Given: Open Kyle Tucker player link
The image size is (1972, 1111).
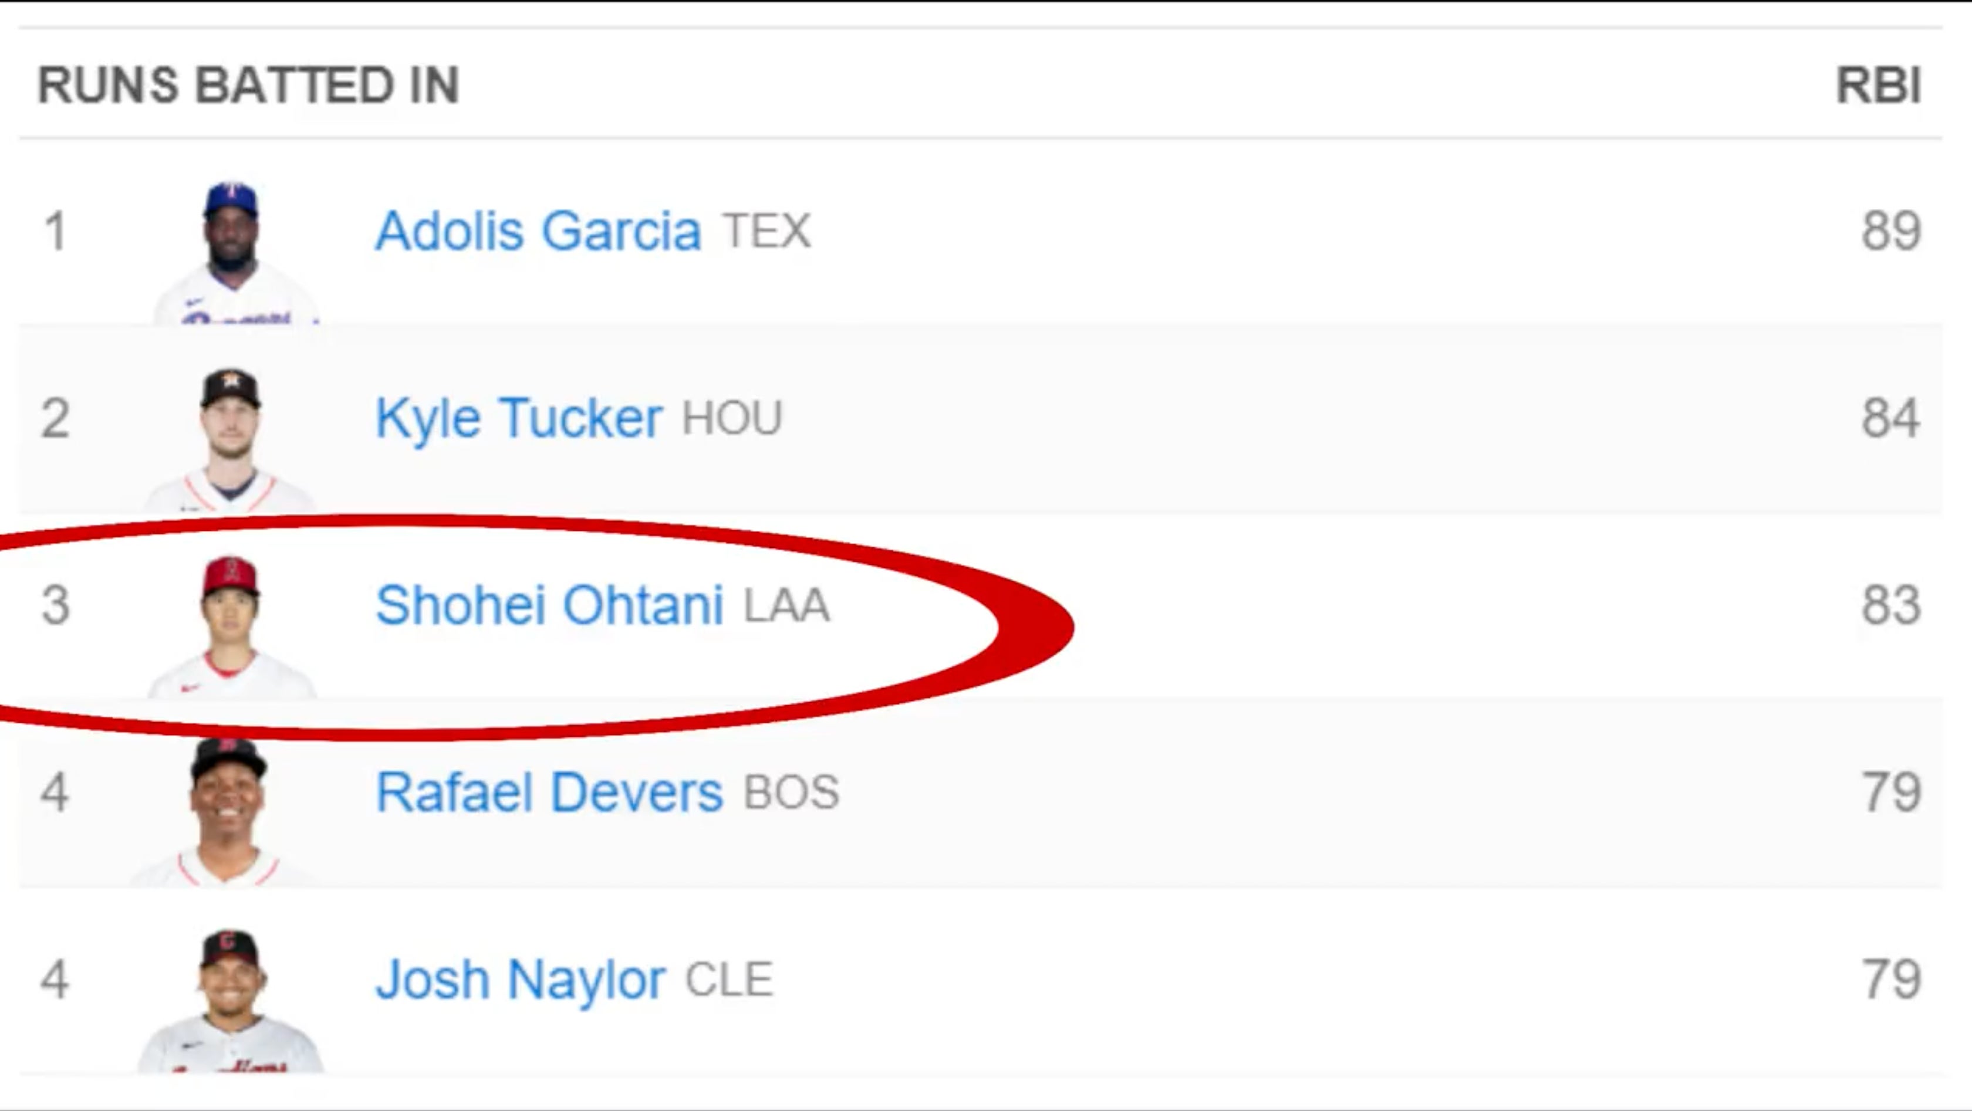Looking at the screenshot, I should pyautogui.click(x=518, y=418).
